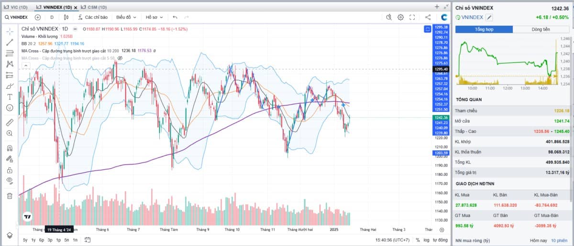Select the Tổng hợp tab
The image size is (574, 246).
484,29
